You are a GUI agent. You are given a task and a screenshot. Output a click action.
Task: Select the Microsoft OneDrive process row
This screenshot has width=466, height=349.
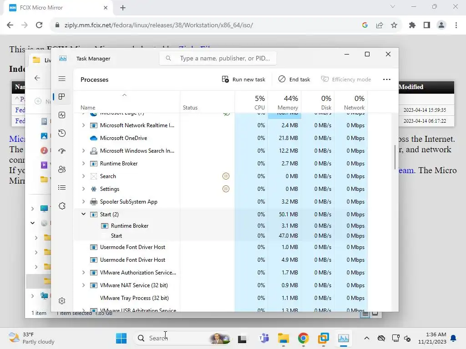coord(221,138)
